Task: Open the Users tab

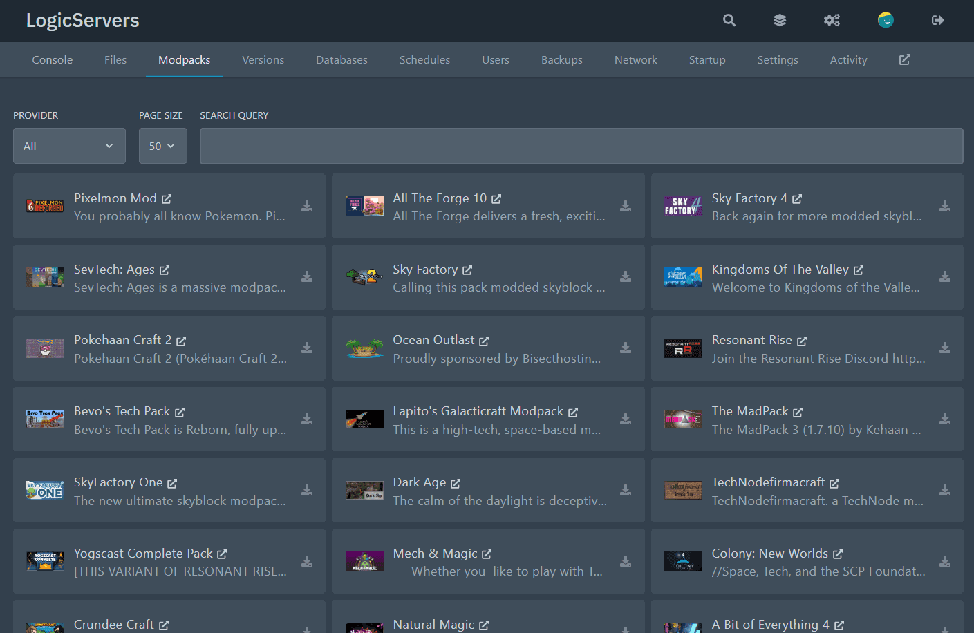Action: click(x=496, y=59)
